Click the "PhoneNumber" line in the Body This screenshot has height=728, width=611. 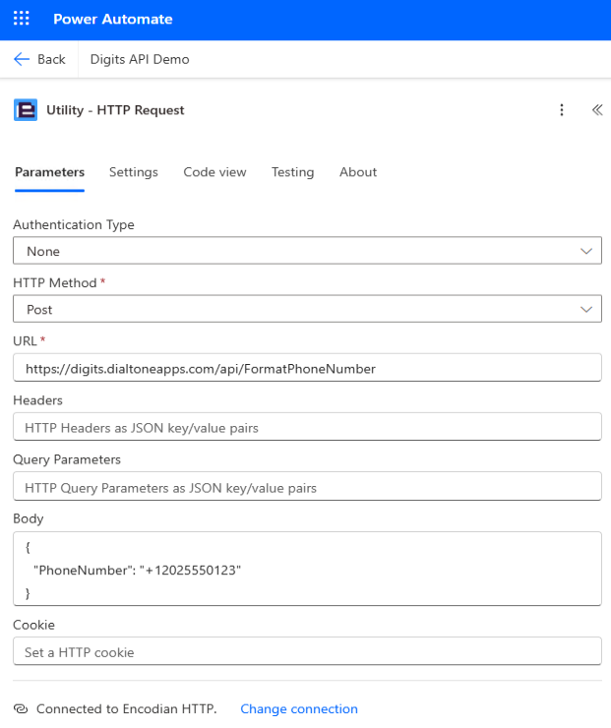pos(137,571)
